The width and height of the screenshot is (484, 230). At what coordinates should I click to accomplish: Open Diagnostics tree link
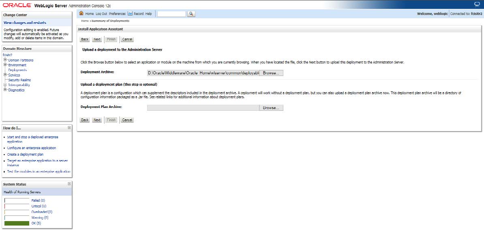(16, 90)
